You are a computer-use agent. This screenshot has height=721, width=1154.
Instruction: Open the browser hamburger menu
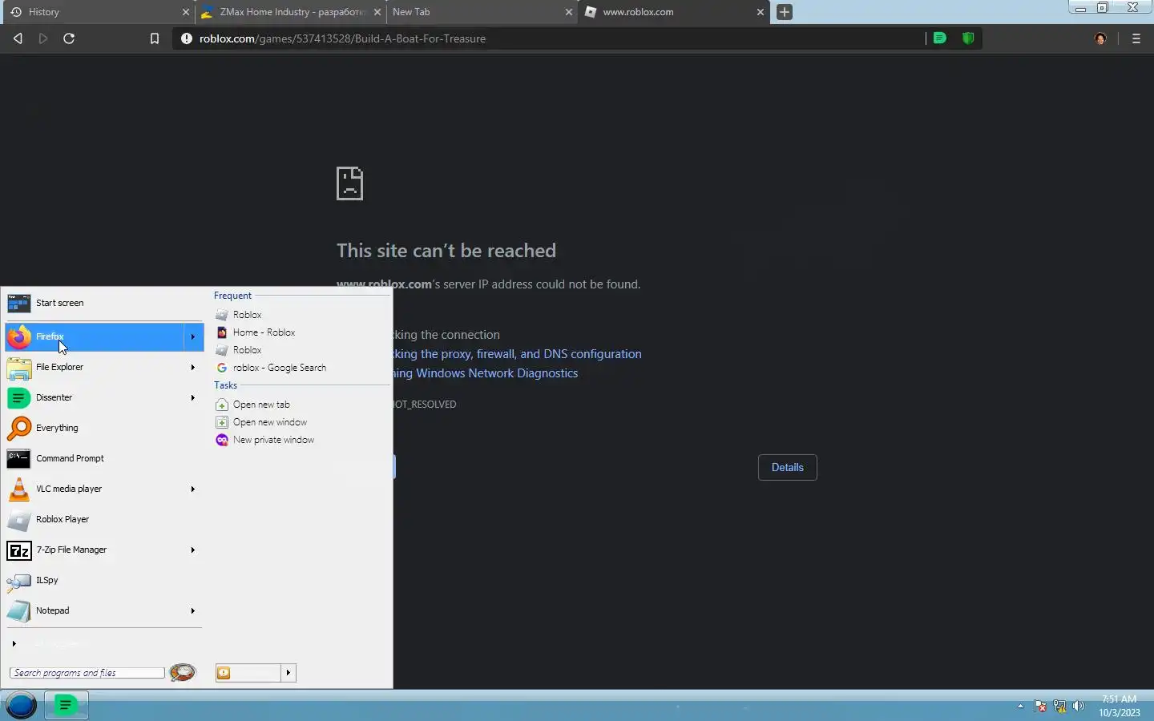point(1136,38)
